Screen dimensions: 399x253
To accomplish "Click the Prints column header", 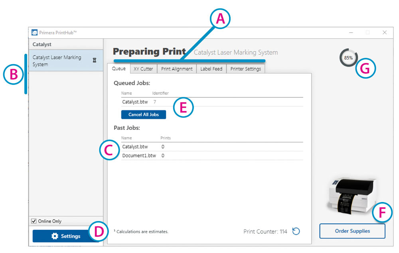I will [166, 138].
